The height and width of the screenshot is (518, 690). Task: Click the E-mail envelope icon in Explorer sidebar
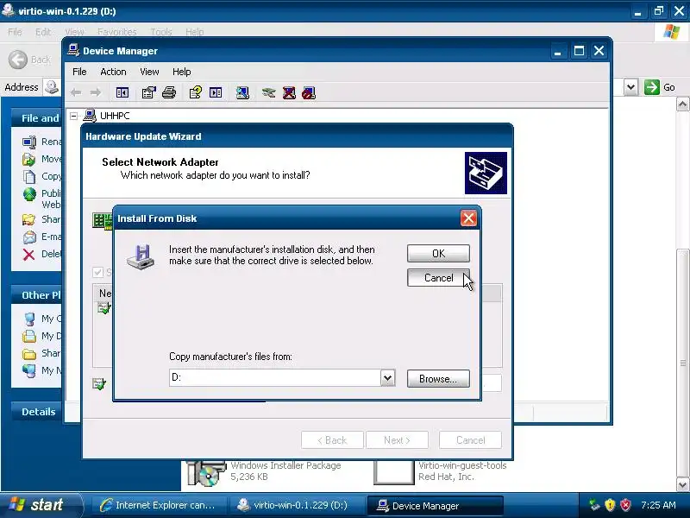29,237
